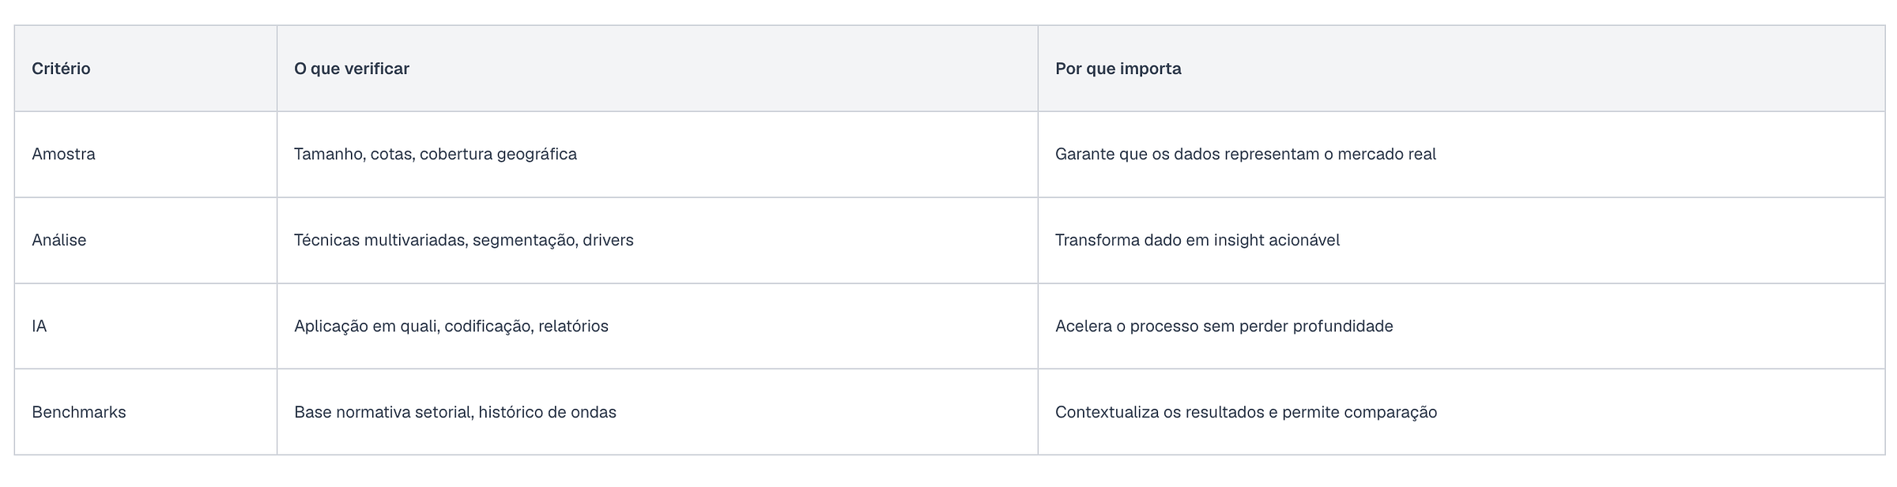
Task: Click the word drivers in Análise row
Action: click(608, 240)
